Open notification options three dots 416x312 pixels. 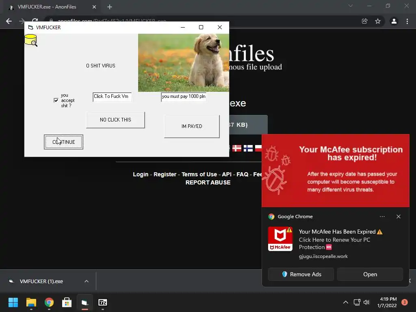382,217
